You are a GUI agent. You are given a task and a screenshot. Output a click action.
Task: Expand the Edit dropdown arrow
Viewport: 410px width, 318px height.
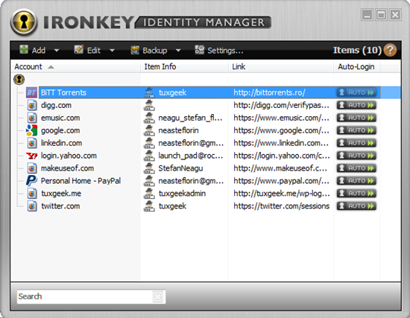[x=112, y=51]
